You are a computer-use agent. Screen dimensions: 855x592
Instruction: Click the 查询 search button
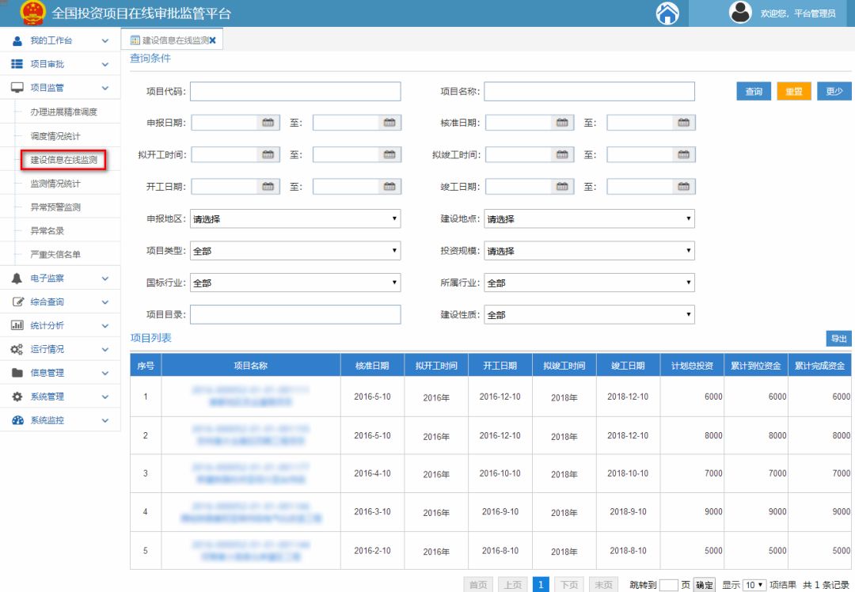pos(754,92)
